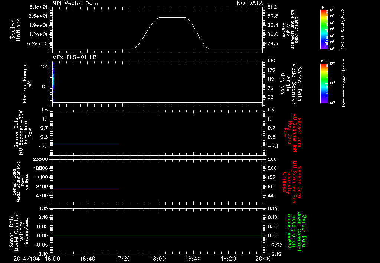Click the '190' scanner angle tick value
The width and height of the screenshot is (380, 263).
tap(271, 61)
